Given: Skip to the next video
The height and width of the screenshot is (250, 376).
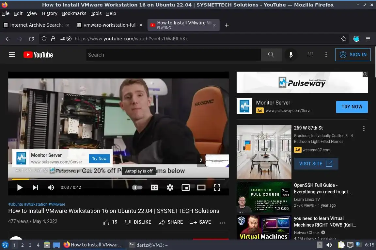Looking at the screenshot, I should point(36,187).
